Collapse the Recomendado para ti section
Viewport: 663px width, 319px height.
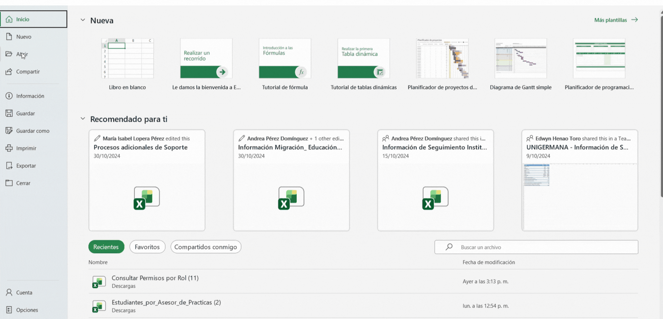(x=83, y=119)
